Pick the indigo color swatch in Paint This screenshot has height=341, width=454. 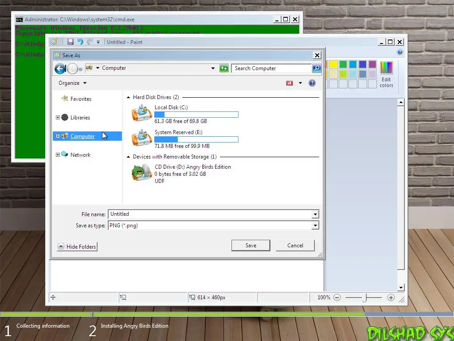point(363,64)
